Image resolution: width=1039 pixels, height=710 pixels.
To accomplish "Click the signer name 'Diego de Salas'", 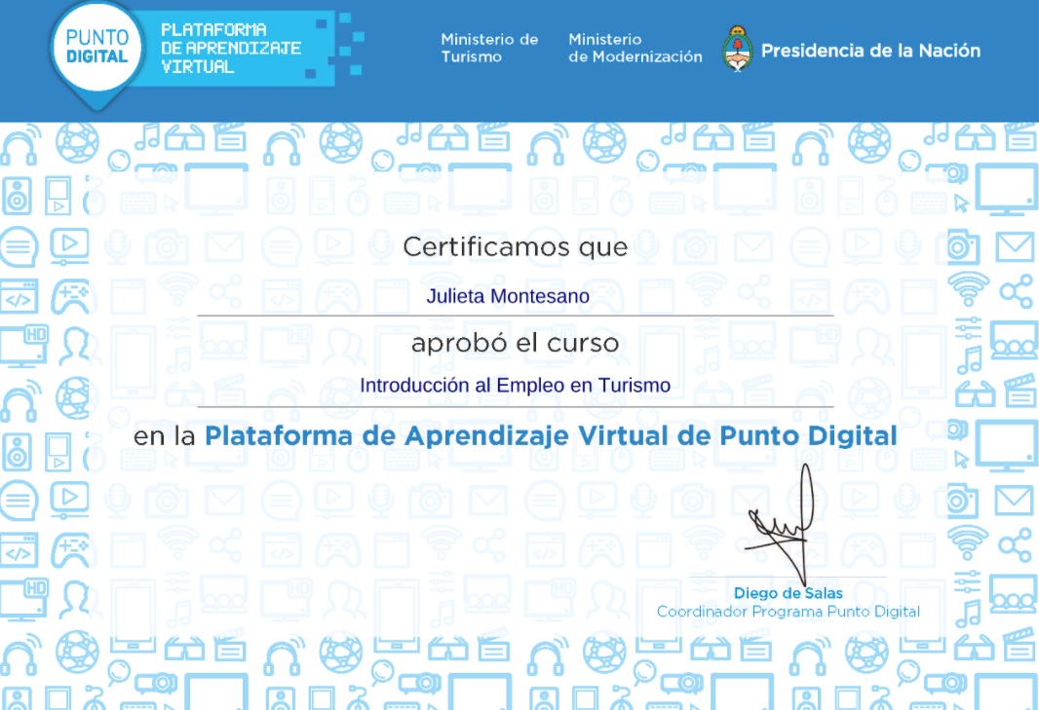I will coord(788,593).
